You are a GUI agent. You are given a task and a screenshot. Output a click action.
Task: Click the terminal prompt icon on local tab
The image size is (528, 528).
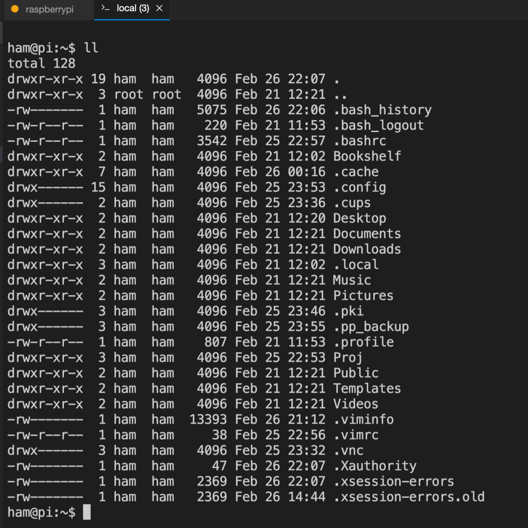[x=106, y=8]
